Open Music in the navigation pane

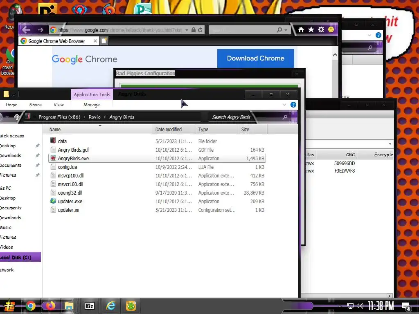coord(6,227)
